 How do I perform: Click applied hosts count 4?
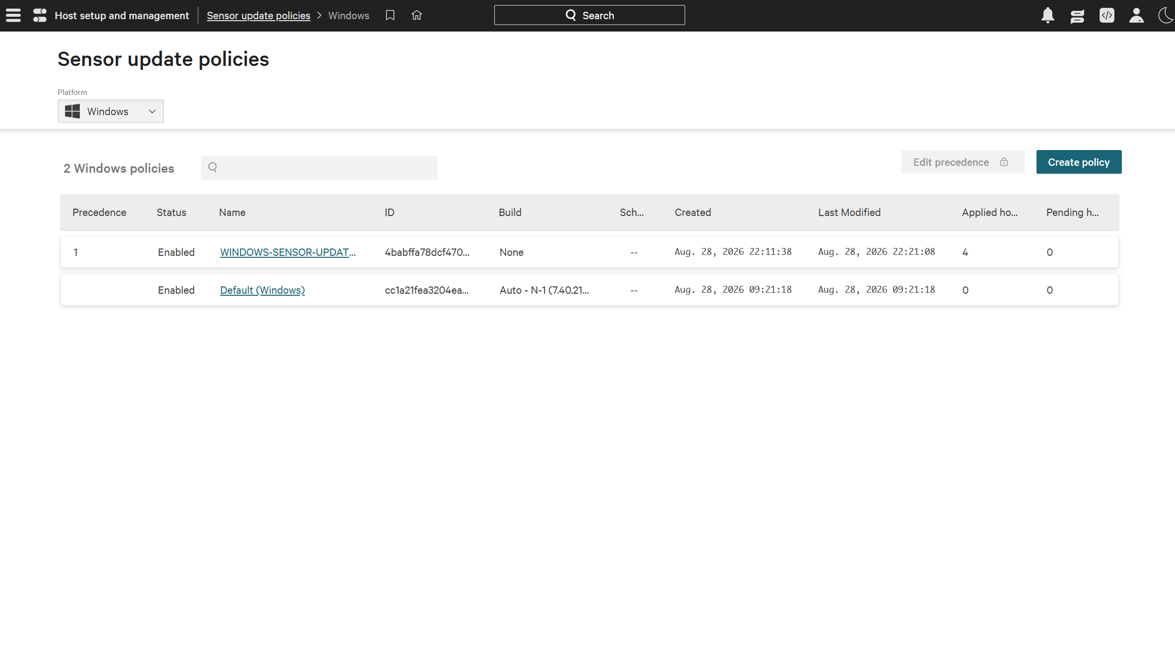(x=965, y=252)
